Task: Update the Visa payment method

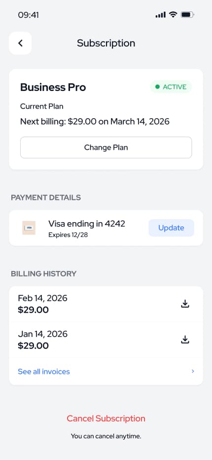Action: coord(171,228)
